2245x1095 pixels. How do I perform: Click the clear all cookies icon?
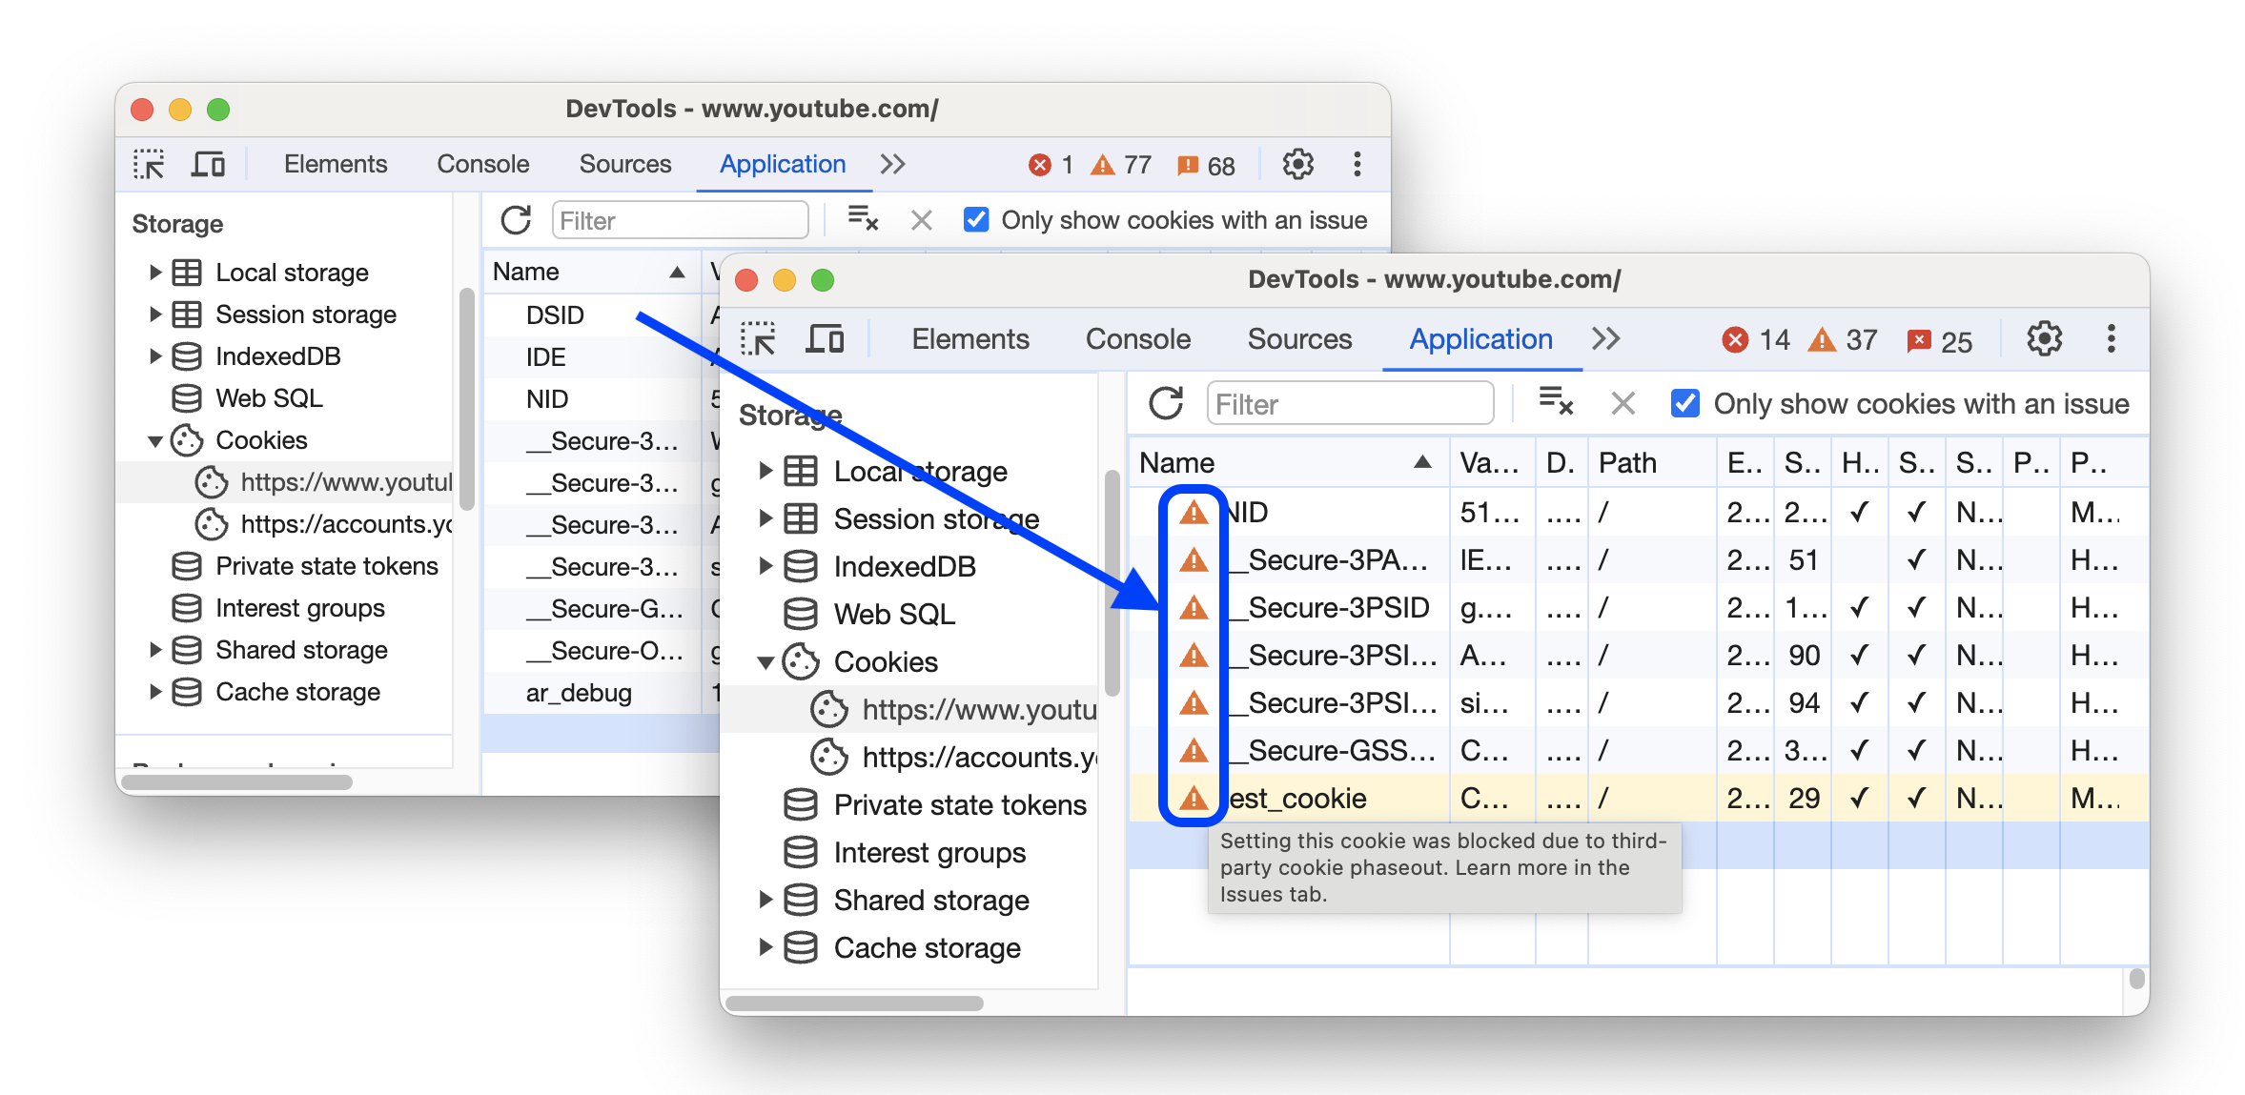pyautogui.click(x=1558, y=404)
